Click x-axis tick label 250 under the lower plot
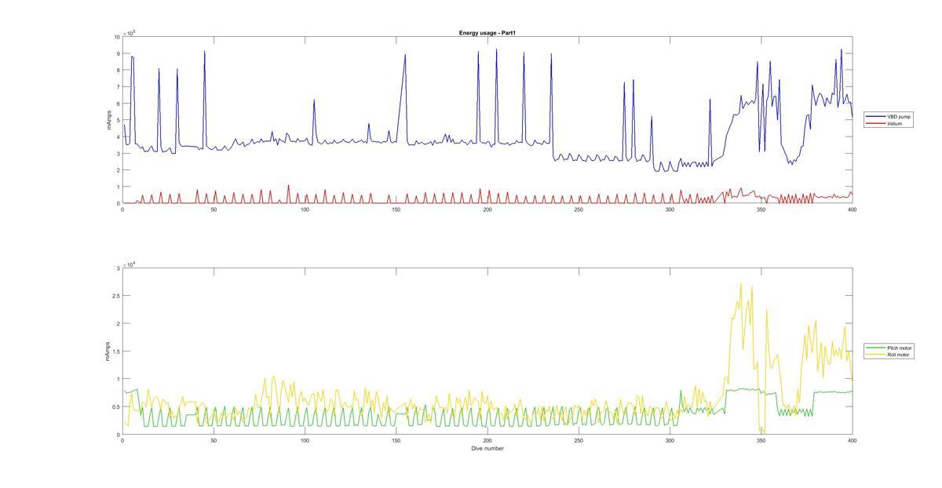The image size is (942, 488). pos(579,441)
